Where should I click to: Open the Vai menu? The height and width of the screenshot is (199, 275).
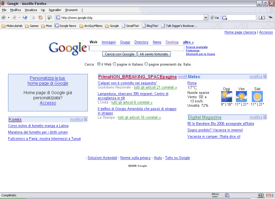(x=43, y=10)
